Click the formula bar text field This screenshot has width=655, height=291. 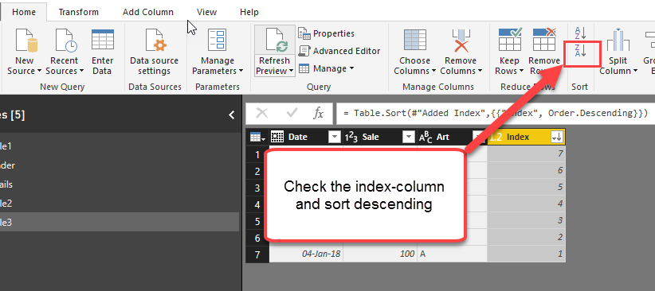tap(496, 113)
